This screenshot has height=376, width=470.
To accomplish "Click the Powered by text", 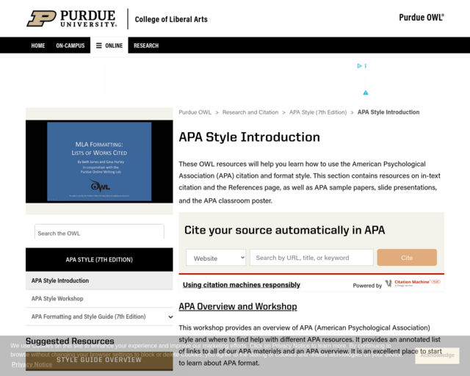I will [367, 286].
